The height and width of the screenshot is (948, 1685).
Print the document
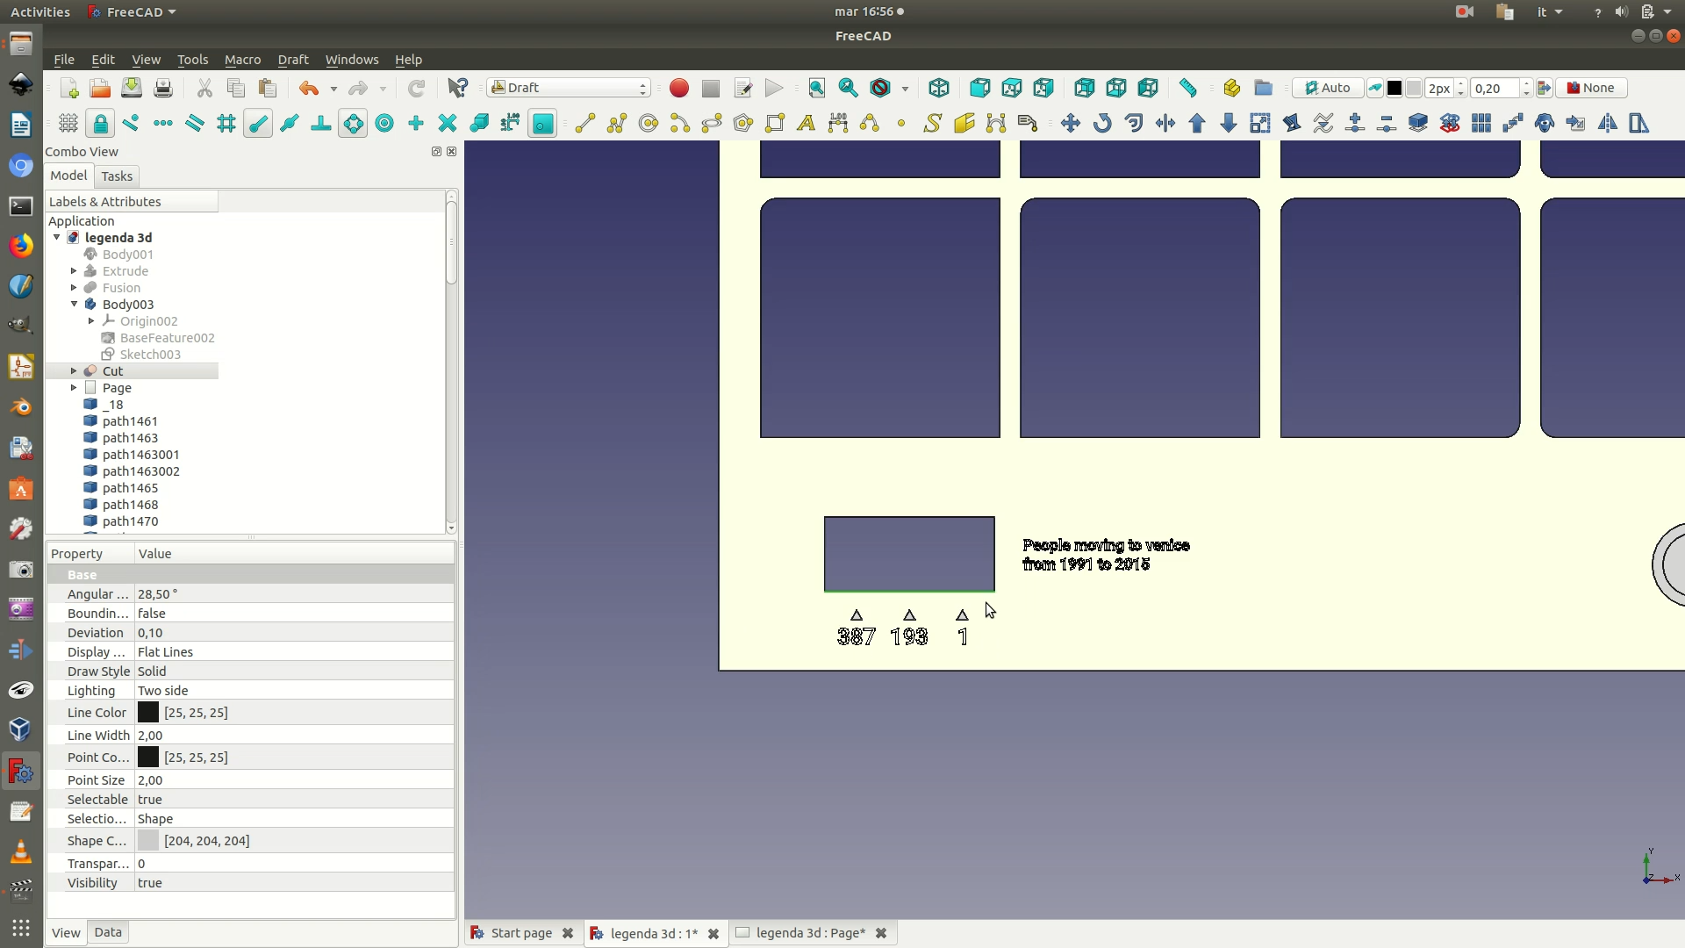[163, 88]
